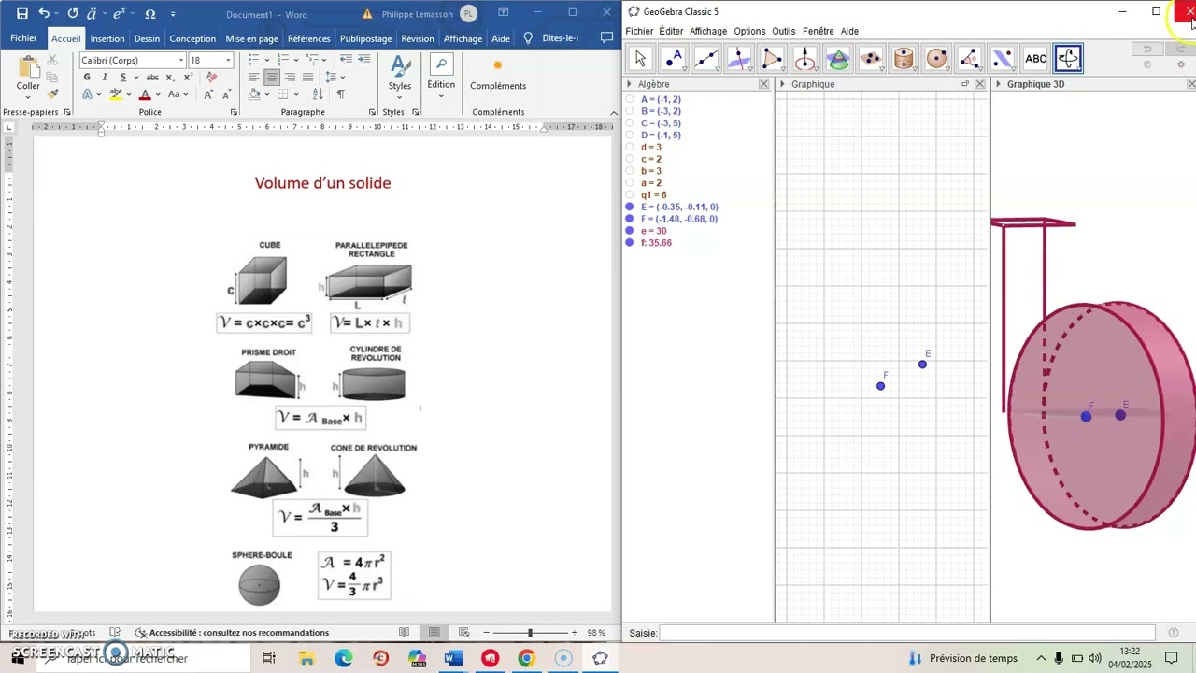The image size is (1196, 673).
Task: Click the Compléments button in Word ribbon
Action: [x=498, y=74]
